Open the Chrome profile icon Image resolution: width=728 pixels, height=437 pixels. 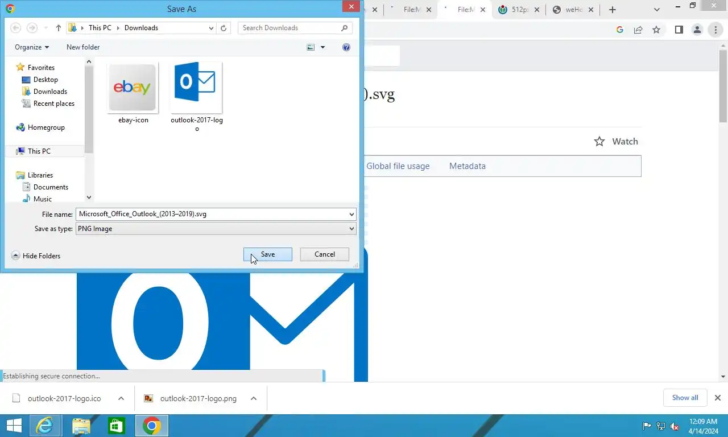pos(697,30)
